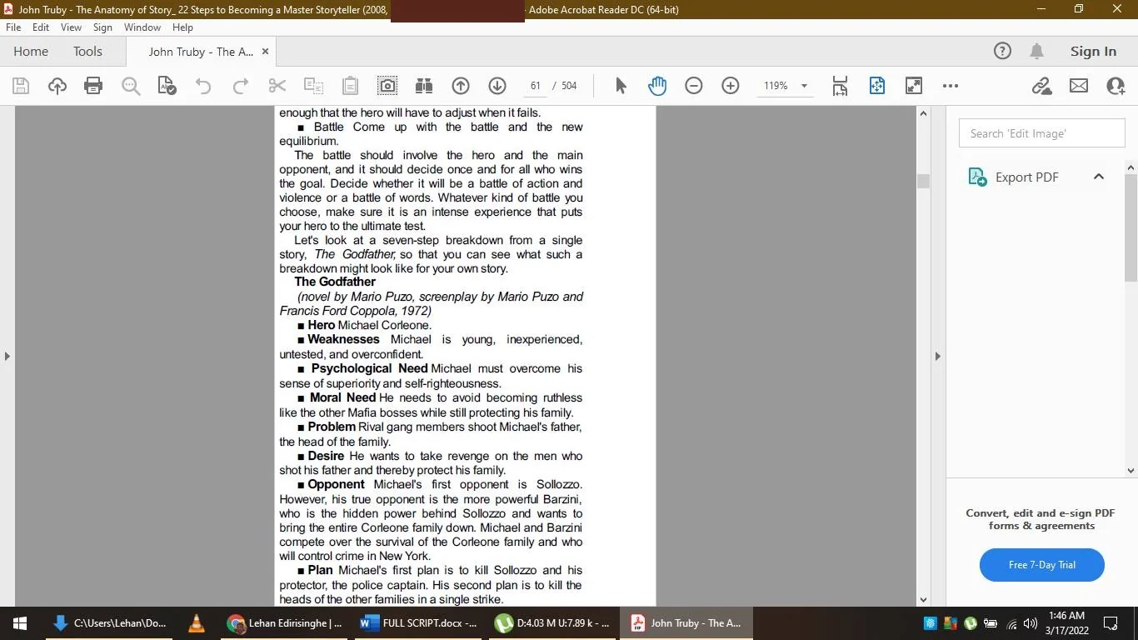Viewport: 1138px width, 640px height.
Task: Show more tools ellipsis
Action: [x=951, y=86]
